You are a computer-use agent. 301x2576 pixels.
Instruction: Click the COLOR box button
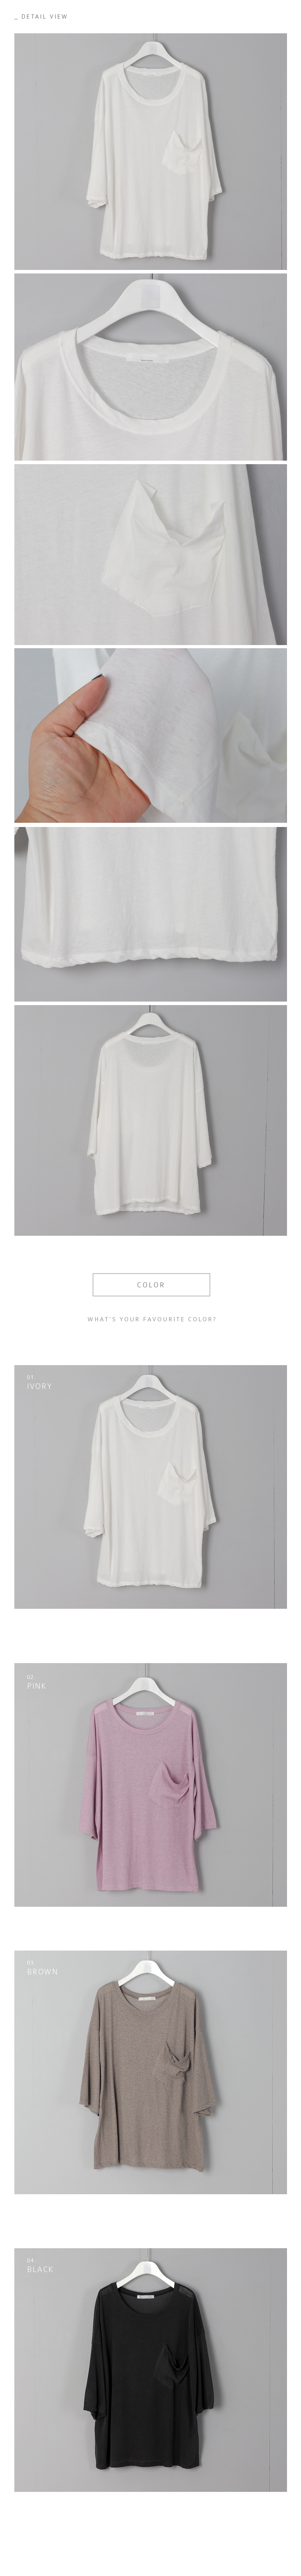click(x=151, y=1284)
